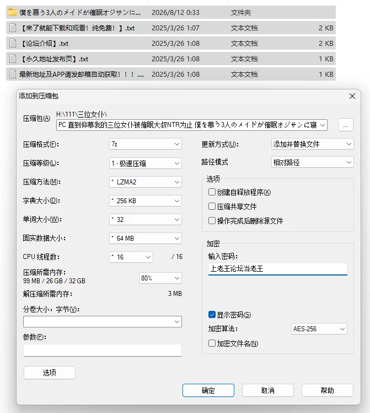The image size is (370, 413).
Task: Click the text file icon of 【论坛介绍】.txt
Action: coord(12,43)
